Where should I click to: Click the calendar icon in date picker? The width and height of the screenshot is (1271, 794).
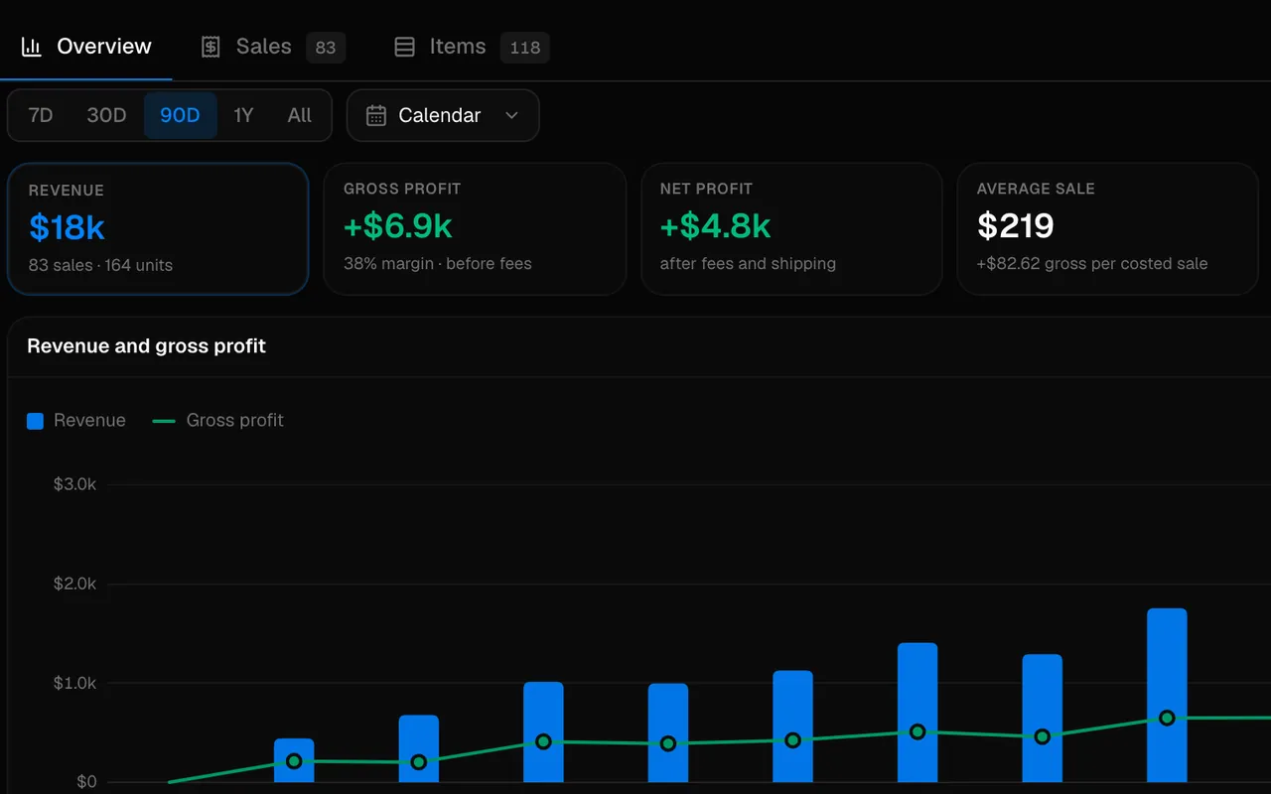376,115
